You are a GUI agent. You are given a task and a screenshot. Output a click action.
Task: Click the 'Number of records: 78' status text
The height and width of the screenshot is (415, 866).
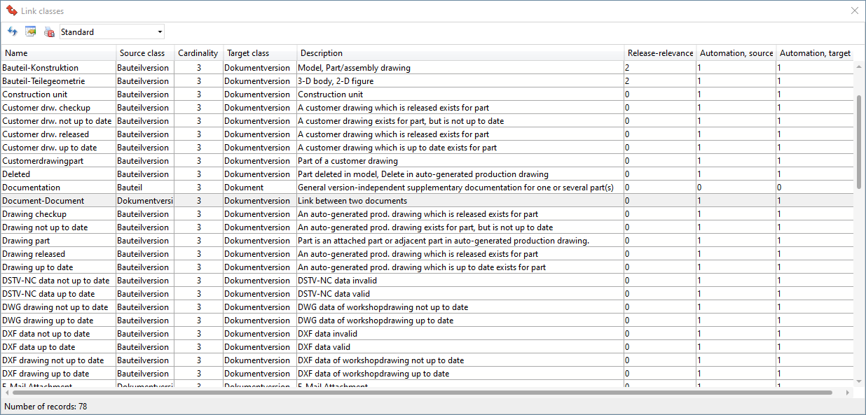pyautogui.click(x=46, y=406)
